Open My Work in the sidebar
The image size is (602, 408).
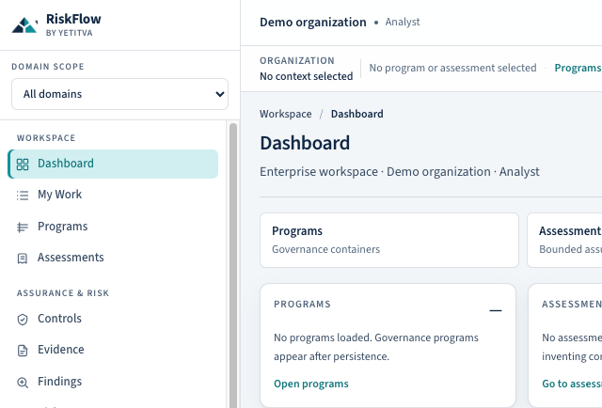click(113, 195)
